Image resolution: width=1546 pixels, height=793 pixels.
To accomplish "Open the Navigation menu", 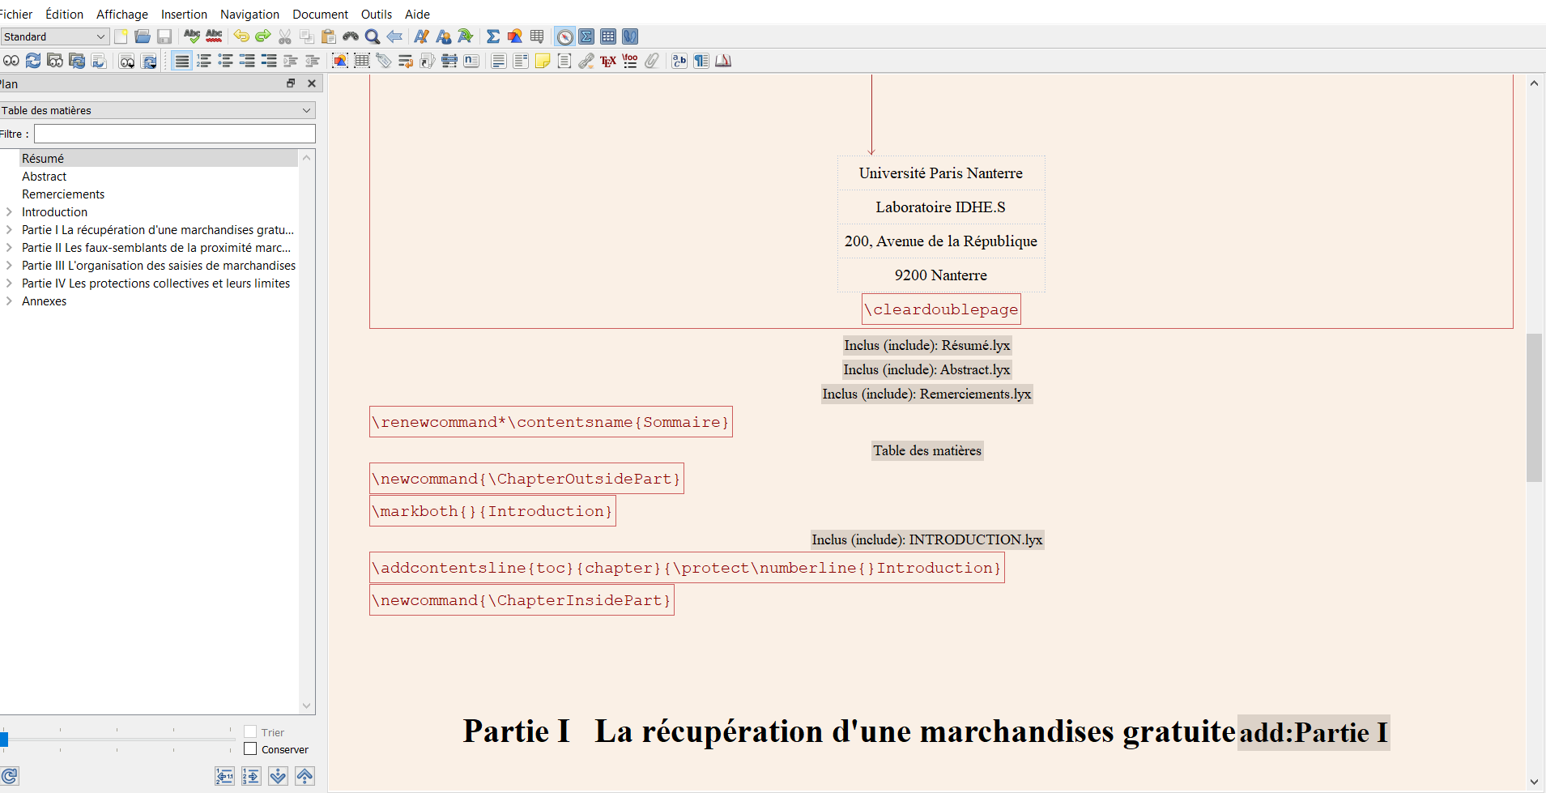I will 249,14.
